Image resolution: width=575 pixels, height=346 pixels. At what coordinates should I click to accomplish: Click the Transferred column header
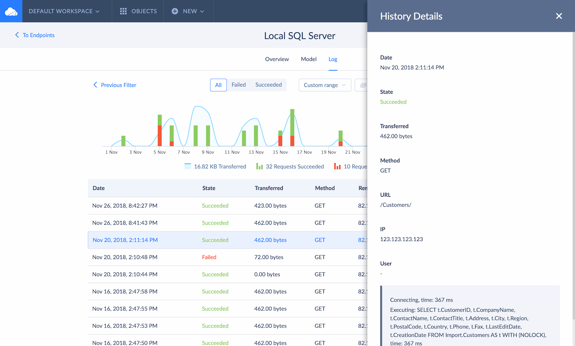[269, 188]
